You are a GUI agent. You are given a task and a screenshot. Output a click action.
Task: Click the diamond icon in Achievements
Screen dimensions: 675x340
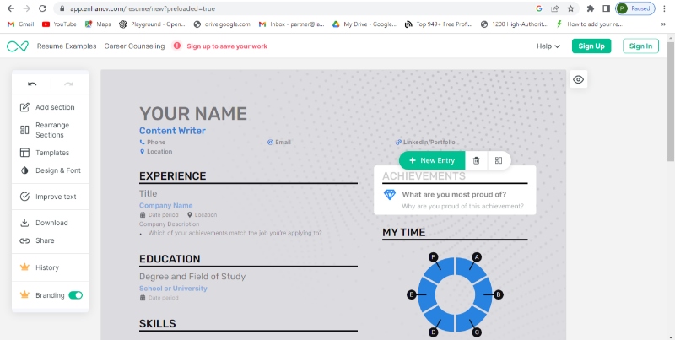[x=389, y=195]
